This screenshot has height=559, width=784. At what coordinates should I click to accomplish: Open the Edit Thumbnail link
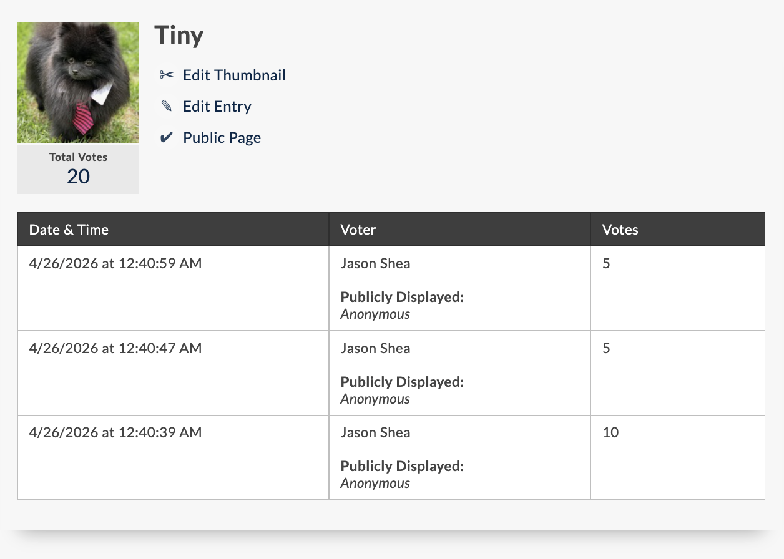click(x=234, y=75)
